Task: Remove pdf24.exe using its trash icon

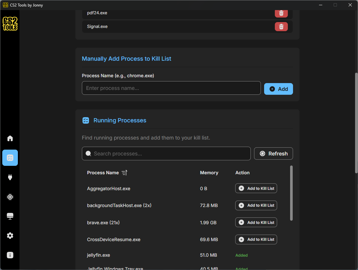Action: pos(281,13)
